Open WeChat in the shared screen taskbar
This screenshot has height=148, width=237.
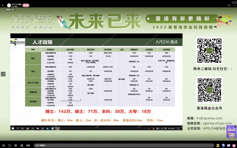pos(38,128)
